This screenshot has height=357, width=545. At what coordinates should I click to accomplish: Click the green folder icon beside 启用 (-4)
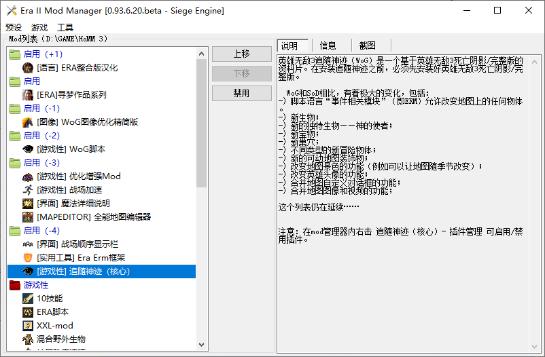pos(14,231)
